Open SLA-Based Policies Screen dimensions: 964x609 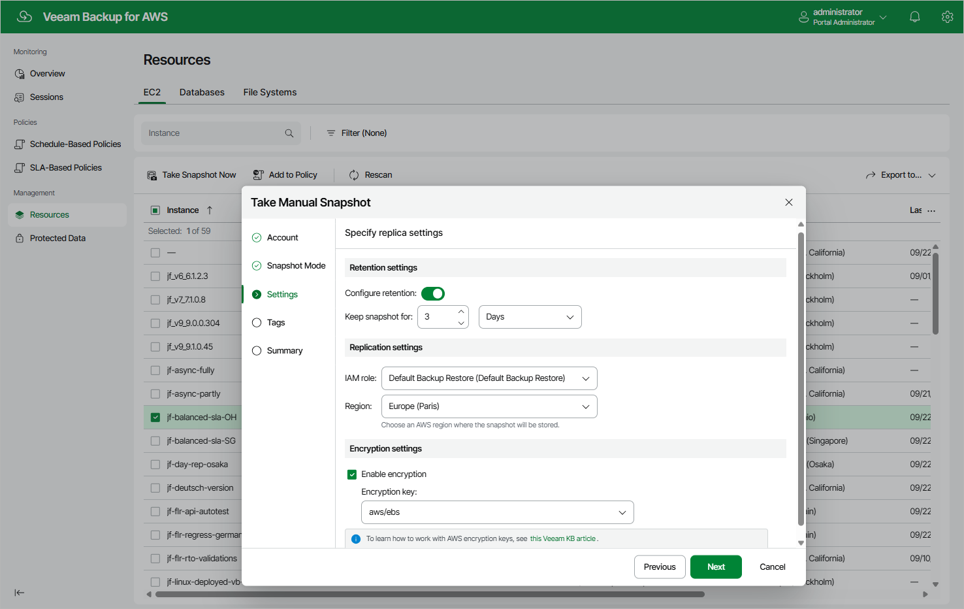coord(66,168)
